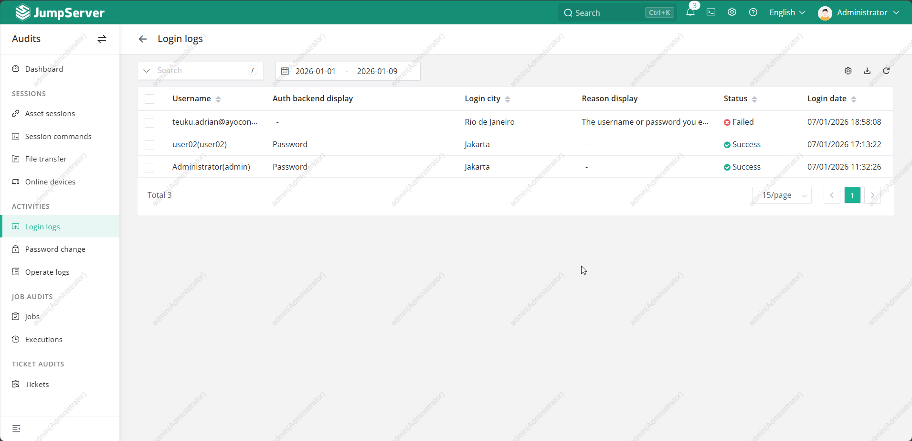Open table column settings gear

tap(848, 71)
